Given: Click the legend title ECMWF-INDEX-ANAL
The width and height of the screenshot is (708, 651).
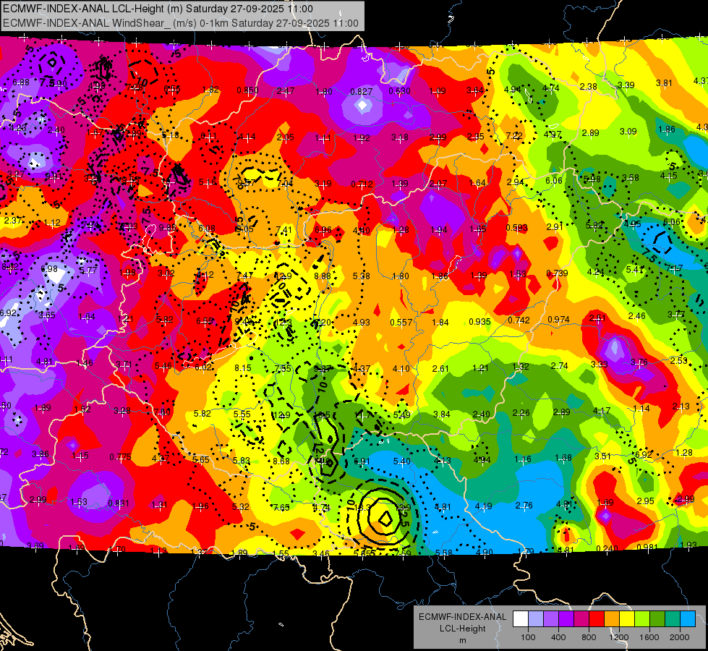Looking at the screenshot, I should click(x=462, y=617).
